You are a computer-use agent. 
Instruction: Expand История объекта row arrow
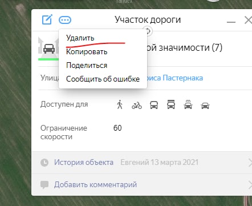pos(250,163)
